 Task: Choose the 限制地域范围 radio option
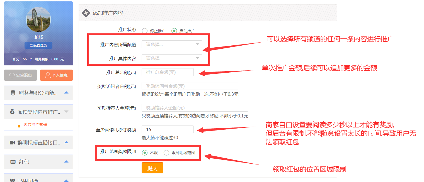(x=166, y=153)
